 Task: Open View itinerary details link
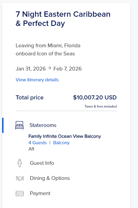pyautogui.click(x=37, y=80)
